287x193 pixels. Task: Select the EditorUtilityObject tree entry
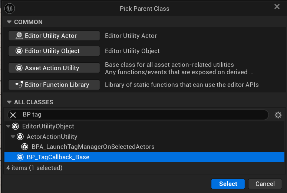48,126
